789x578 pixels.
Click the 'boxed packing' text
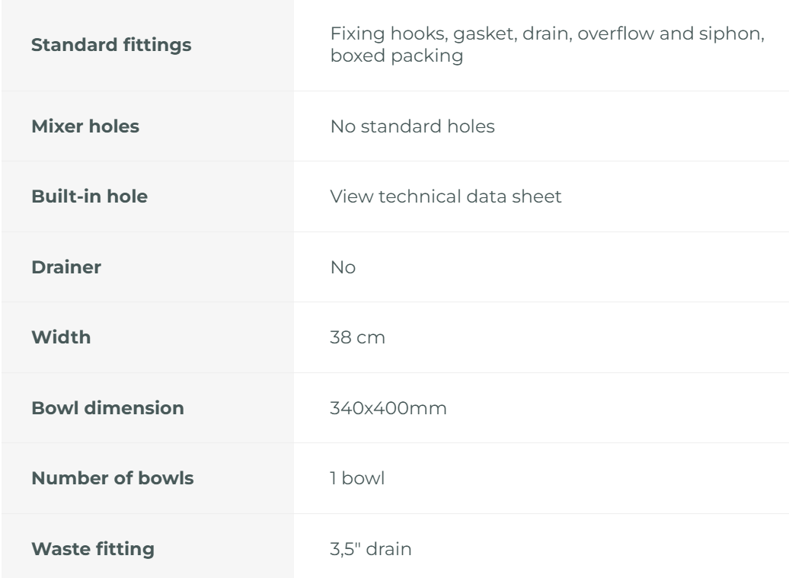pyautogui.click(x=397, y=57)
